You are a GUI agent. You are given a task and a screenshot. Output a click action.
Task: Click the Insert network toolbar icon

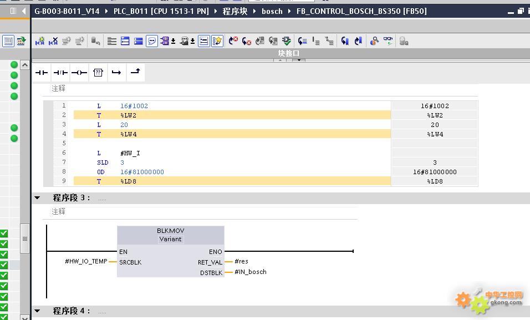tap(40, 41)
